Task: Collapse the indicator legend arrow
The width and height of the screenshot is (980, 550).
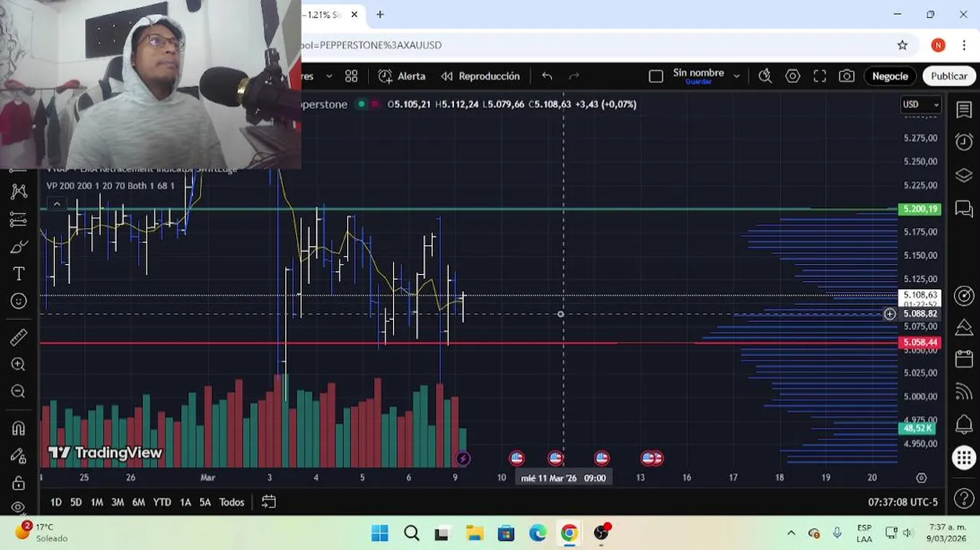Action: [56, 203]
